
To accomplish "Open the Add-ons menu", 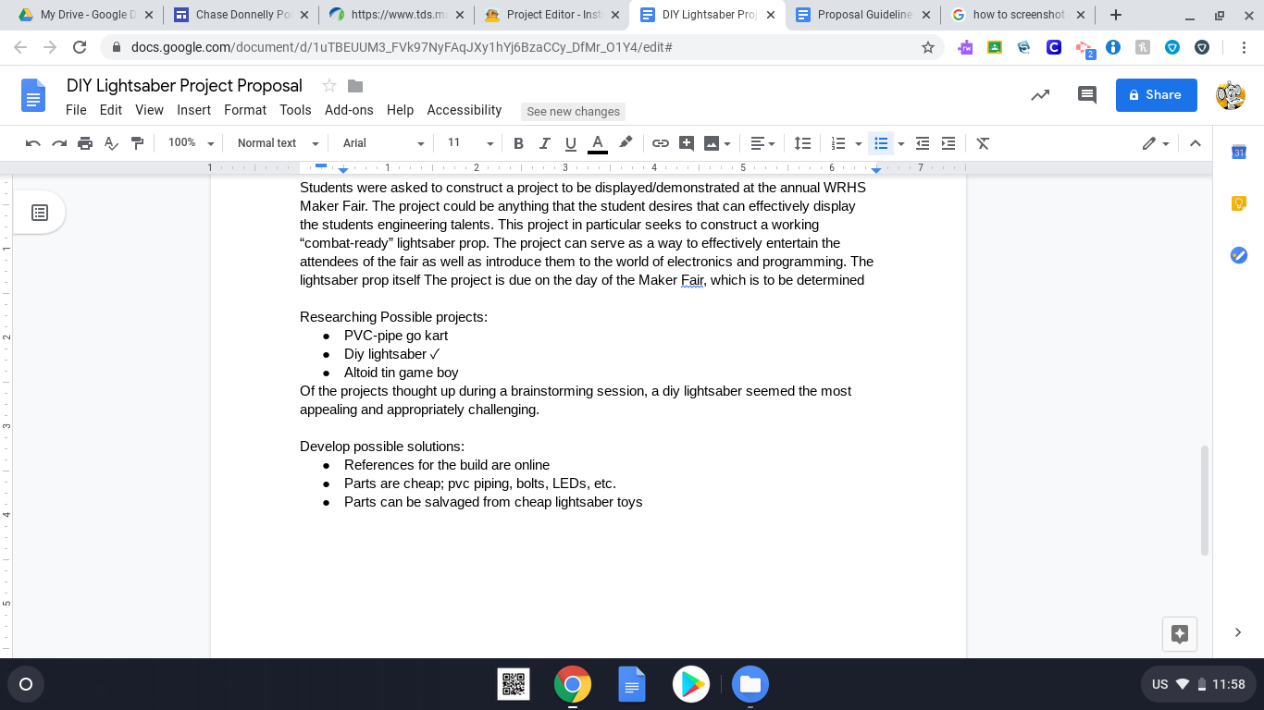I will (349, 110).
